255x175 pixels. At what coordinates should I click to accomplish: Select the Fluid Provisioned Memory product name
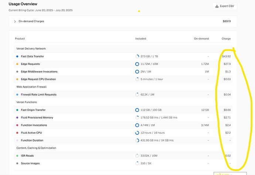37,118
